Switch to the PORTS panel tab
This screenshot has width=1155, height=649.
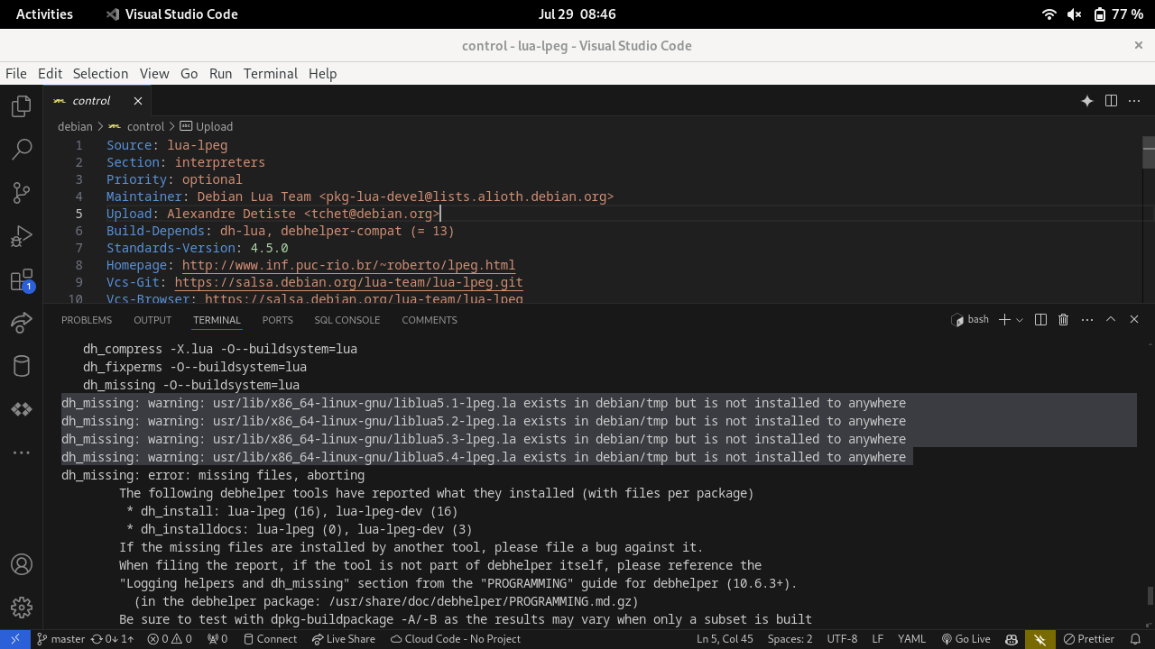point(277,320)
